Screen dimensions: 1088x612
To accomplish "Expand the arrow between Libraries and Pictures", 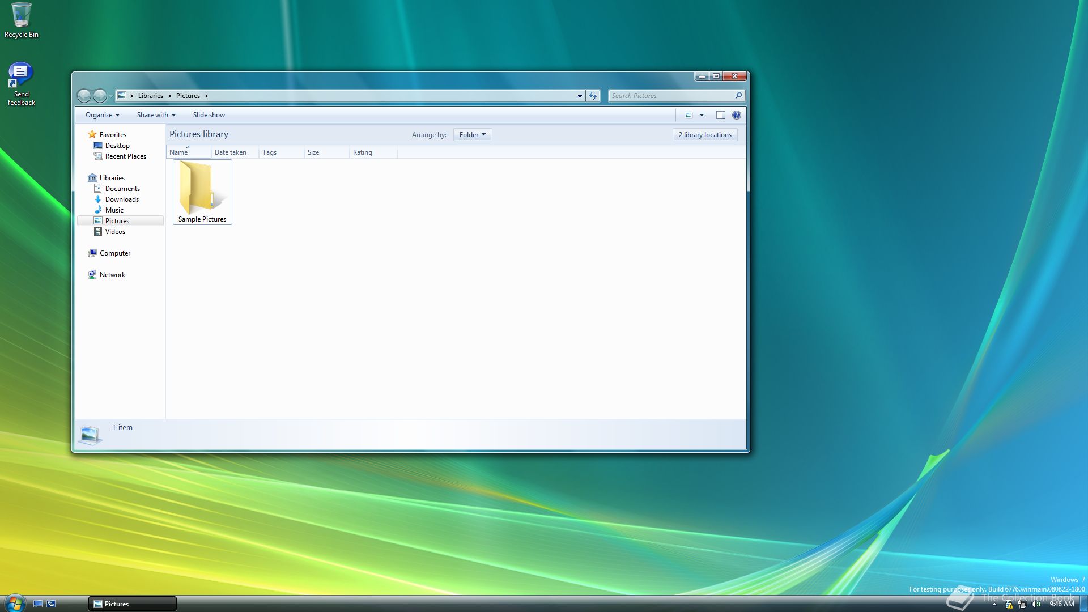I will pyautogui.click(x=169, y=96).
